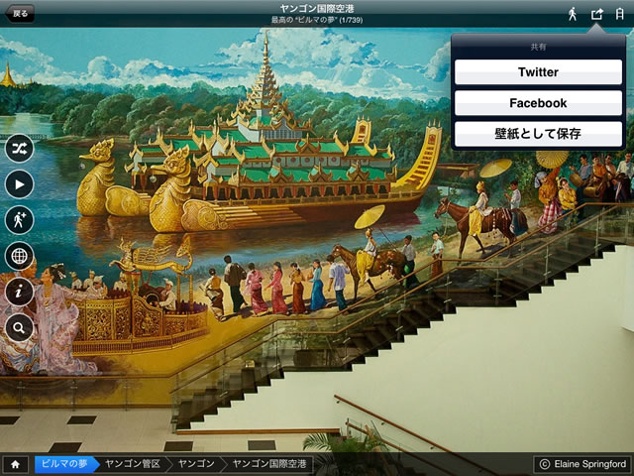Open the walking person icon in top bar

(x=573, y=14)
